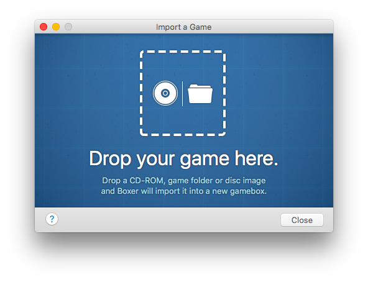The width and height of the screenshot is (368, 282).
Task: Click the vertical divider between disc and folder
Action: (182, 94)
